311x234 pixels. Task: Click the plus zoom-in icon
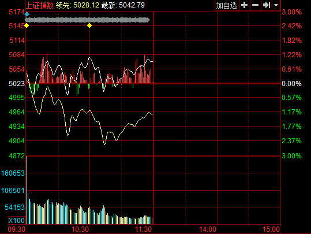[x=245, y=5]
